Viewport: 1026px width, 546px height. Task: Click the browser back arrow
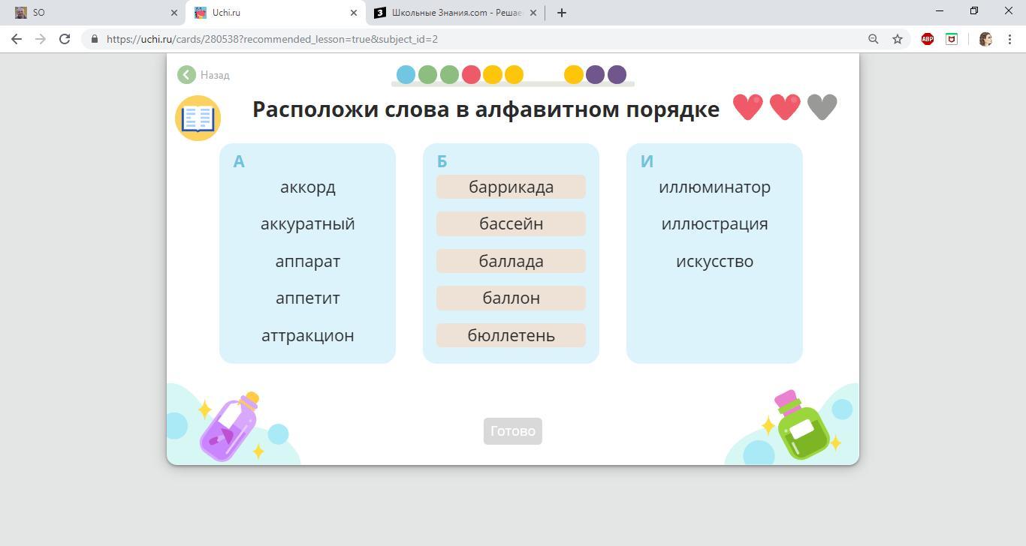click(17, 39)
